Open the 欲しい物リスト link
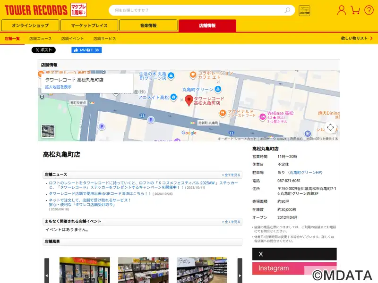The width and height of the screenshot is (378, 283). coord(357,38)
